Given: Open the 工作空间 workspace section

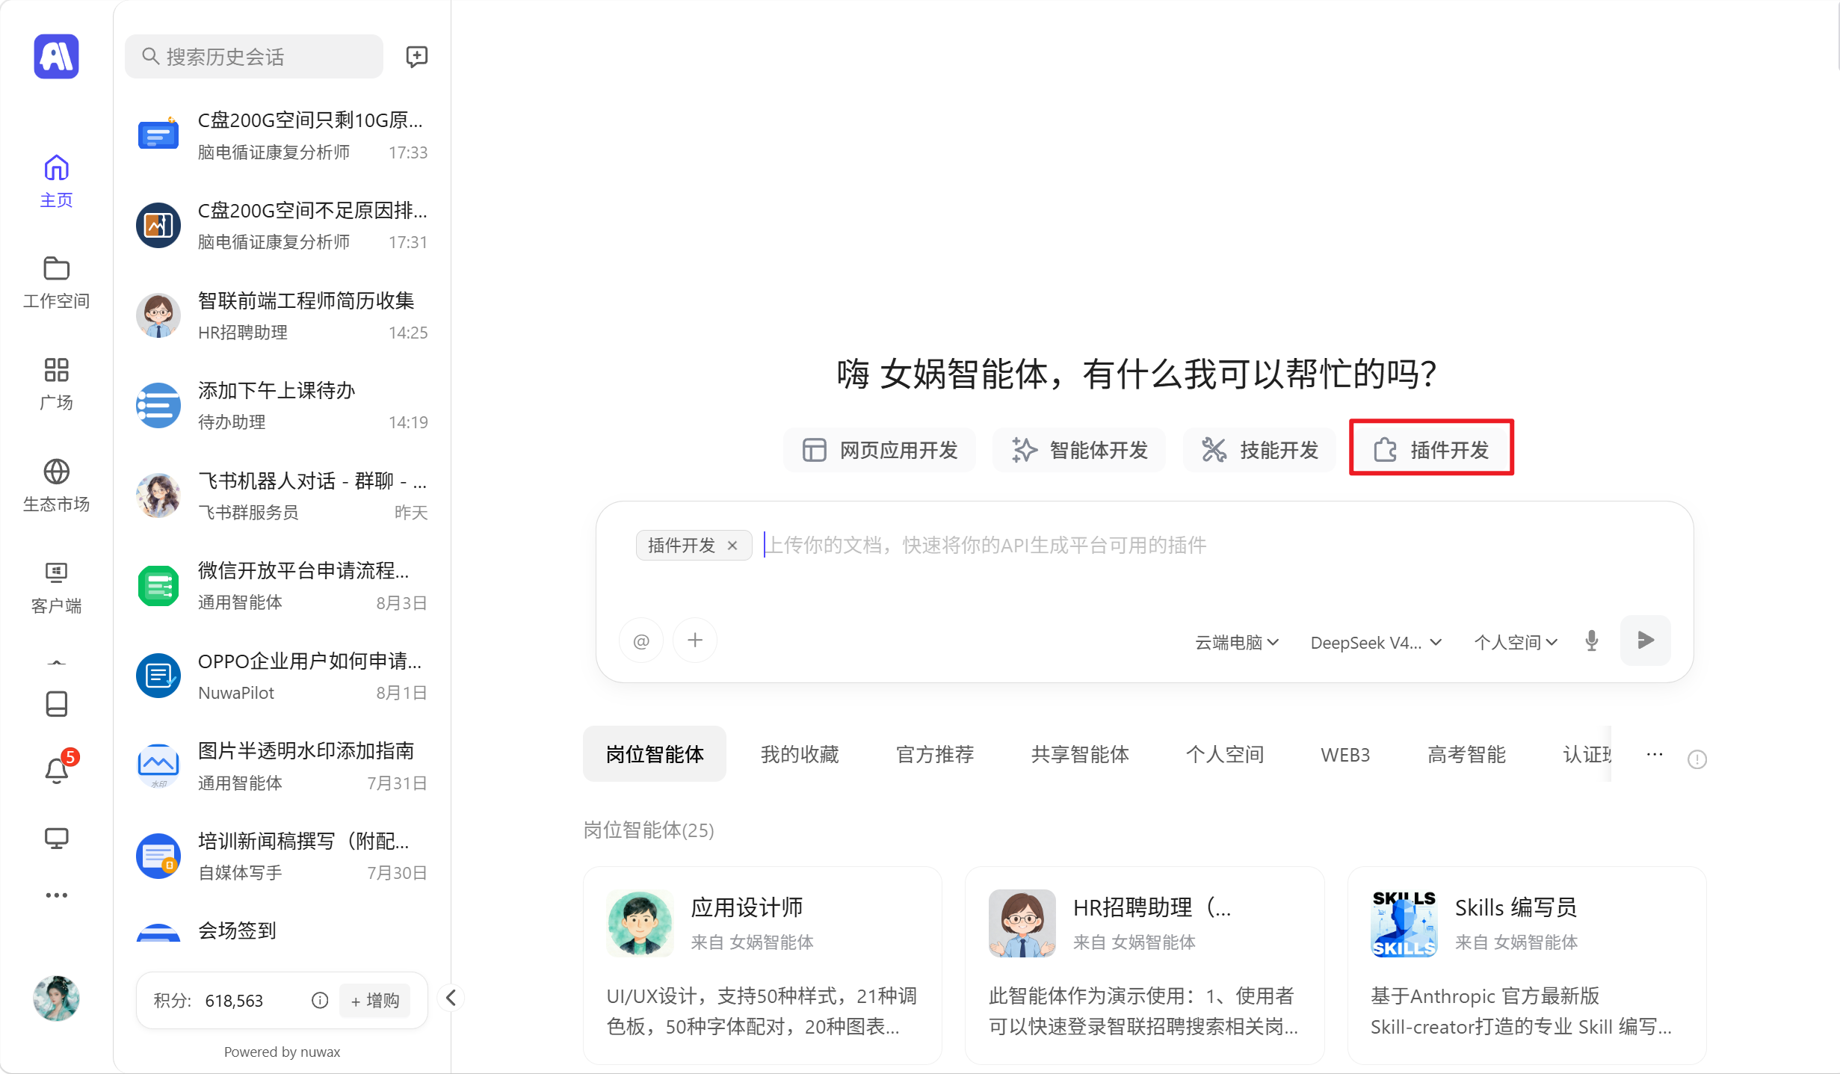Looking at the screenshot, I should click(x=56, y=283).
